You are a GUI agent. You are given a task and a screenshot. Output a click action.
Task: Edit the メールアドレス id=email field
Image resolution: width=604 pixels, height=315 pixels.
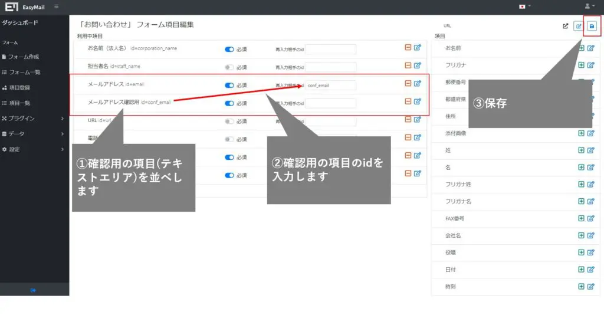click(418, 83)
